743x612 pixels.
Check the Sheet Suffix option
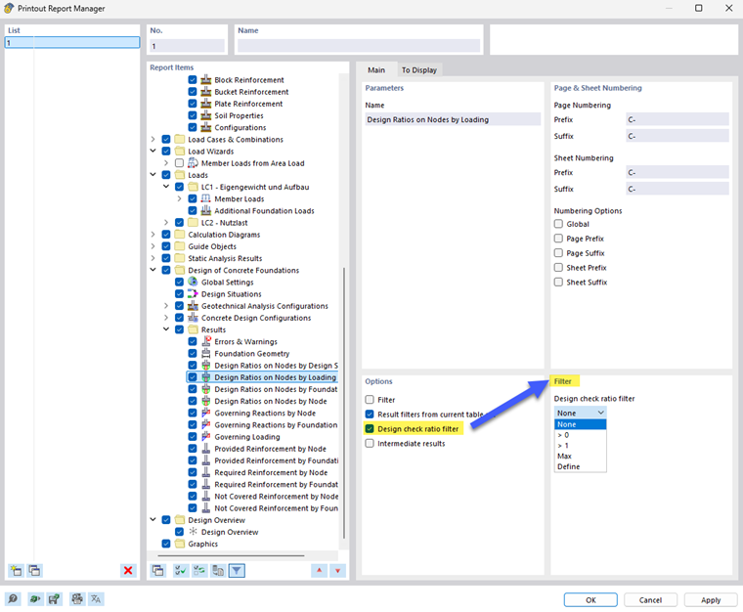558,282
